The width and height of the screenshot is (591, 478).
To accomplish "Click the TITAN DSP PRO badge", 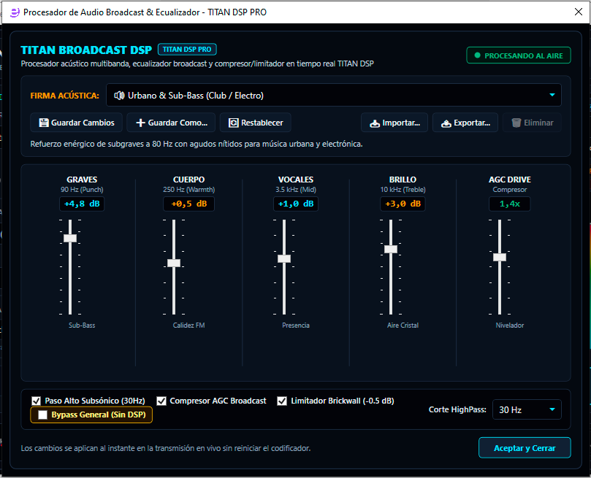I will click(x=187, y=50).
